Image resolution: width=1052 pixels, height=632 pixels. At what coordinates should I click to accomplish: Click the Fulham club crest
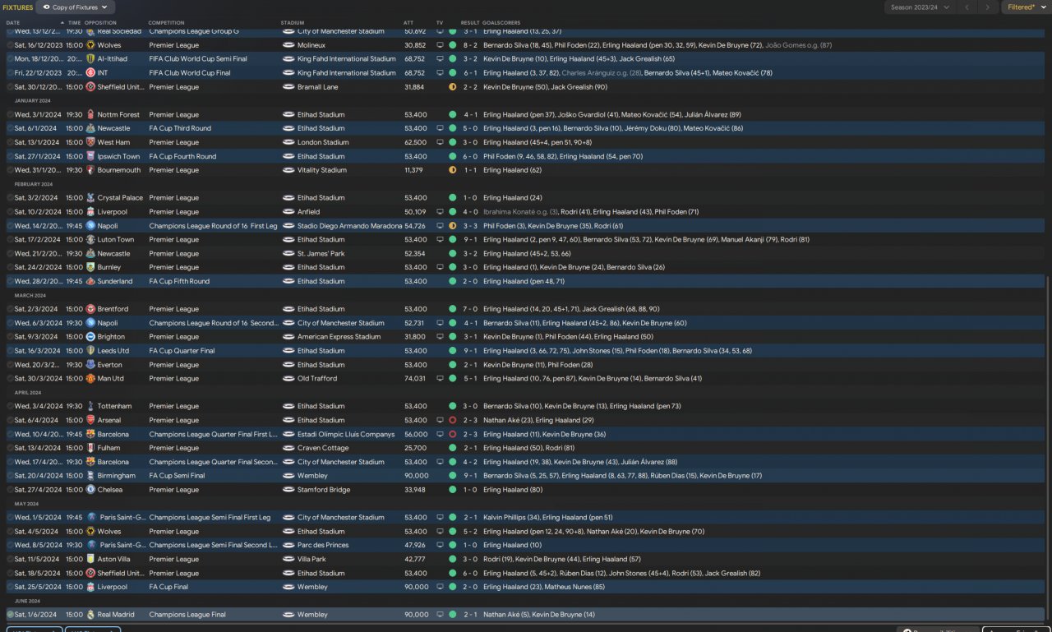[x=90, y=448]
